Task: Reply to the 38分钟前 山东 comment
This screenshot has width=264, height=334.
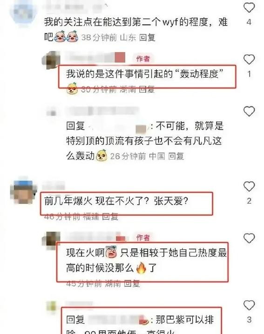Action: (x=147, y=38)
